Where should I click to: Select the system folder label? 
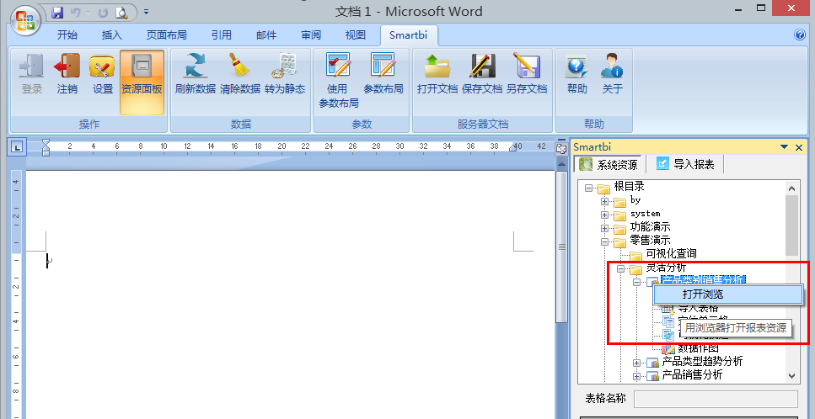click(645, 214)
